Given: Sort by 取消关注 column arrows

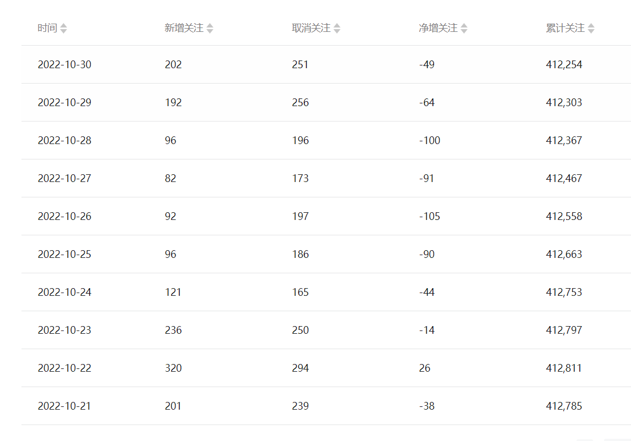Looking at the screenshot, I should click(337, 28).
